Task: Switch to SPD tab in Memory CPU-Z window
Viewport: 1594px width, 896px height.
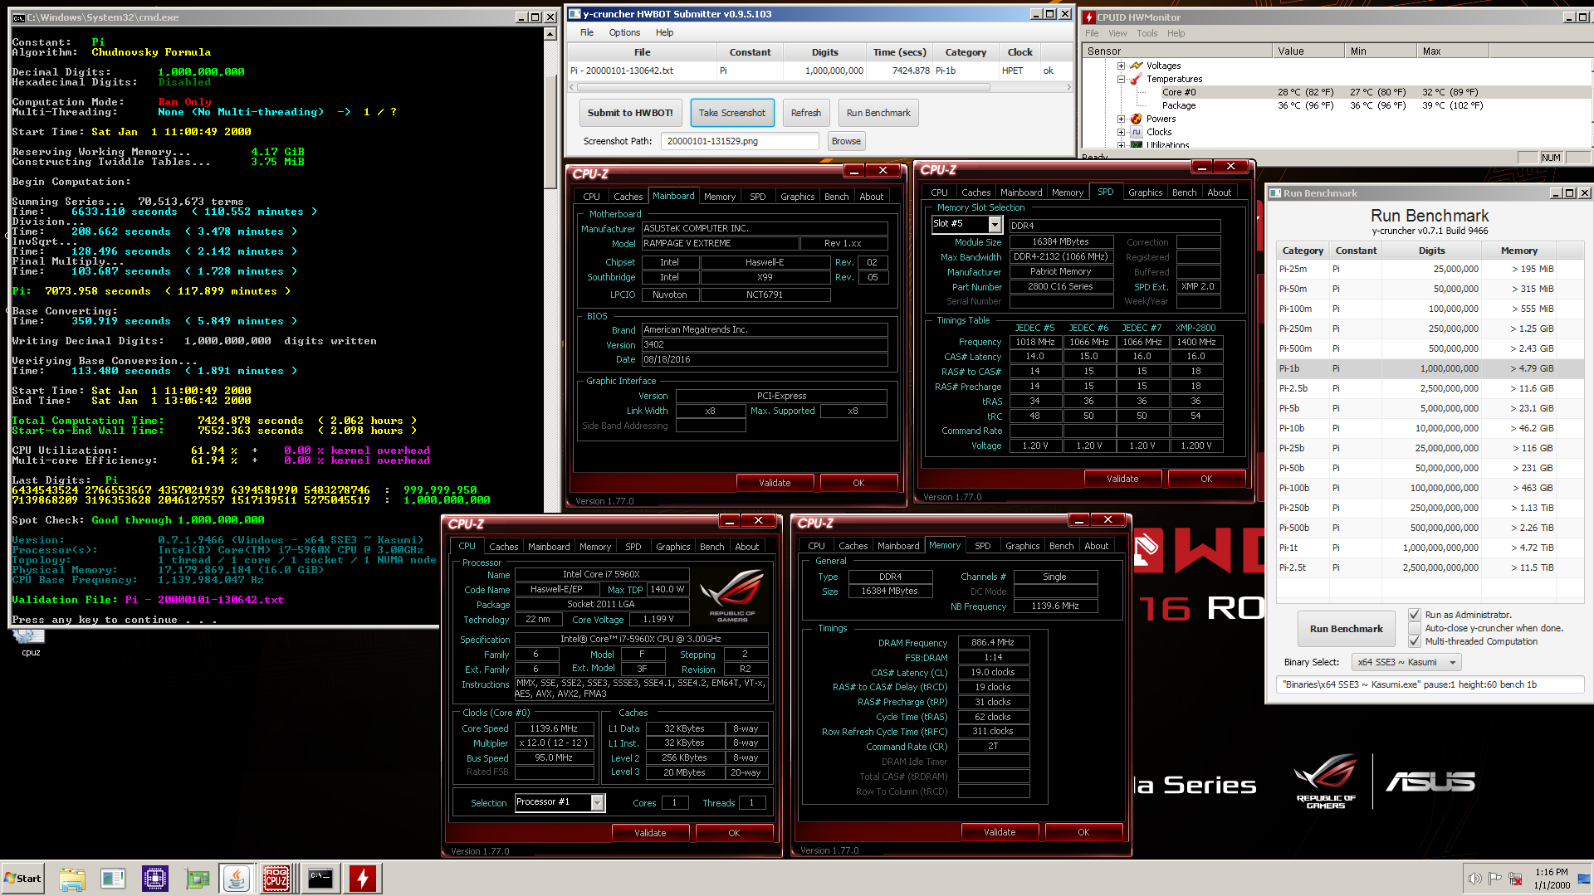Action: (x=983, y=546)
